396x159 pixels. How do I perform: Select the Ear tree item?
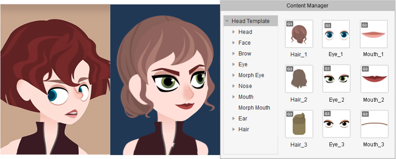click(243, 119)
